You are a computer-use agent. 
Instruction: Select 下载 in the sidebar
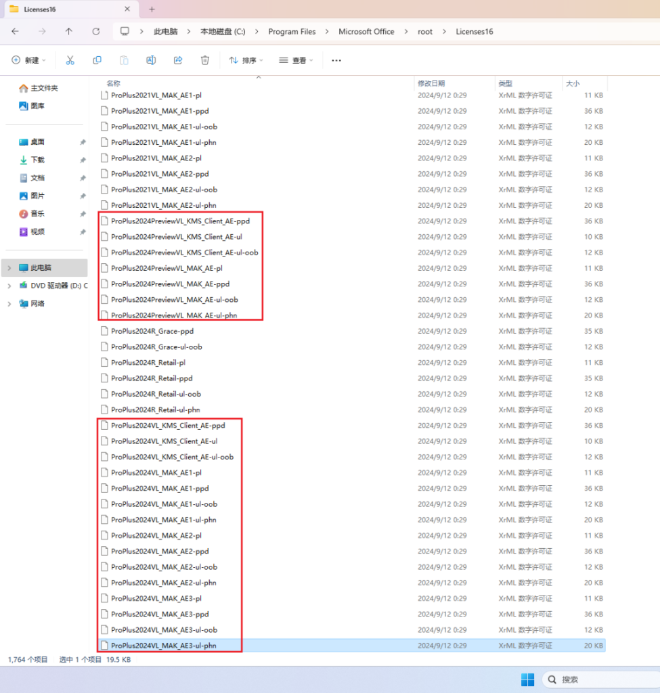(37, 160)
